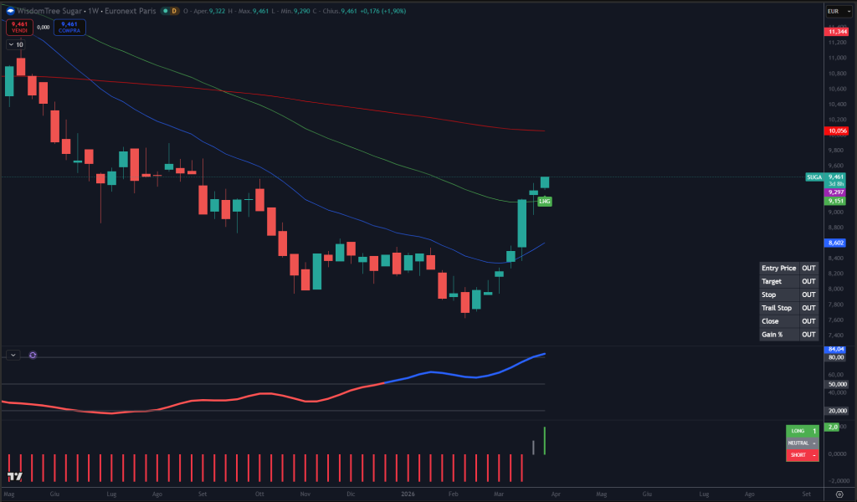This screenshot has width=857, height=502.
Task: Click the purple refresh indicator icon
Action: [x=33, y=355]
